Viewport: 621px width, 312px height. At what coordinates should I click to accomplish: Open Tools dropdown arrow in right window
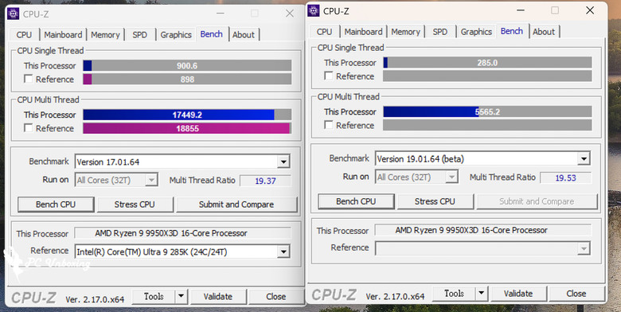tap(481, 293)
